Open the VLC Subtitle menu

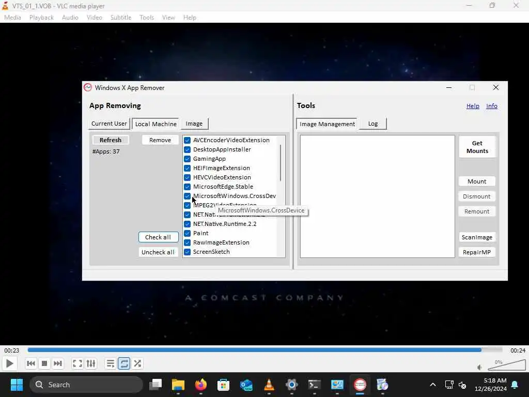[121, 18]
